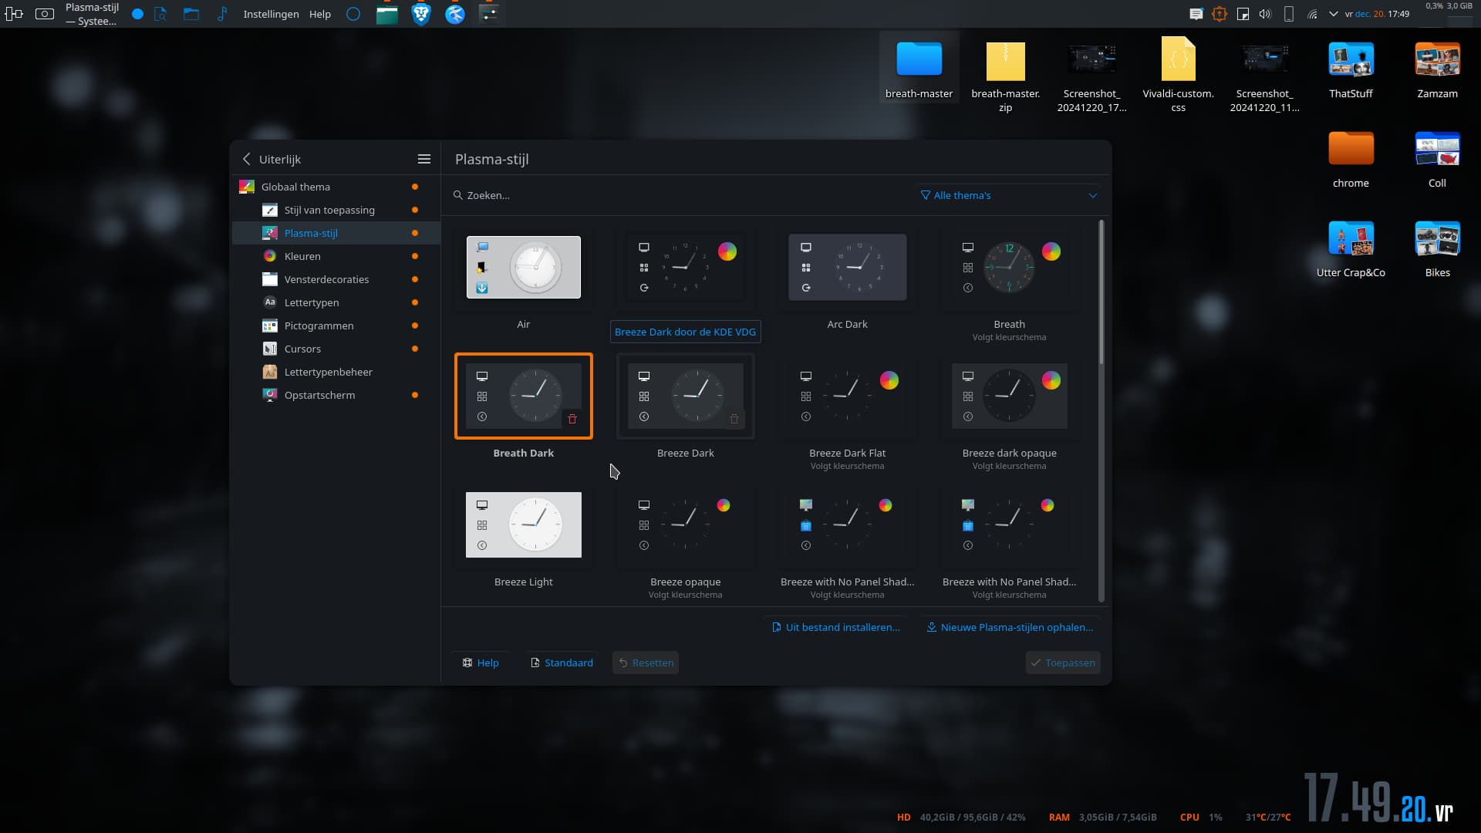Open Vensterdecoraties in the sidebar

click(336, 279)
